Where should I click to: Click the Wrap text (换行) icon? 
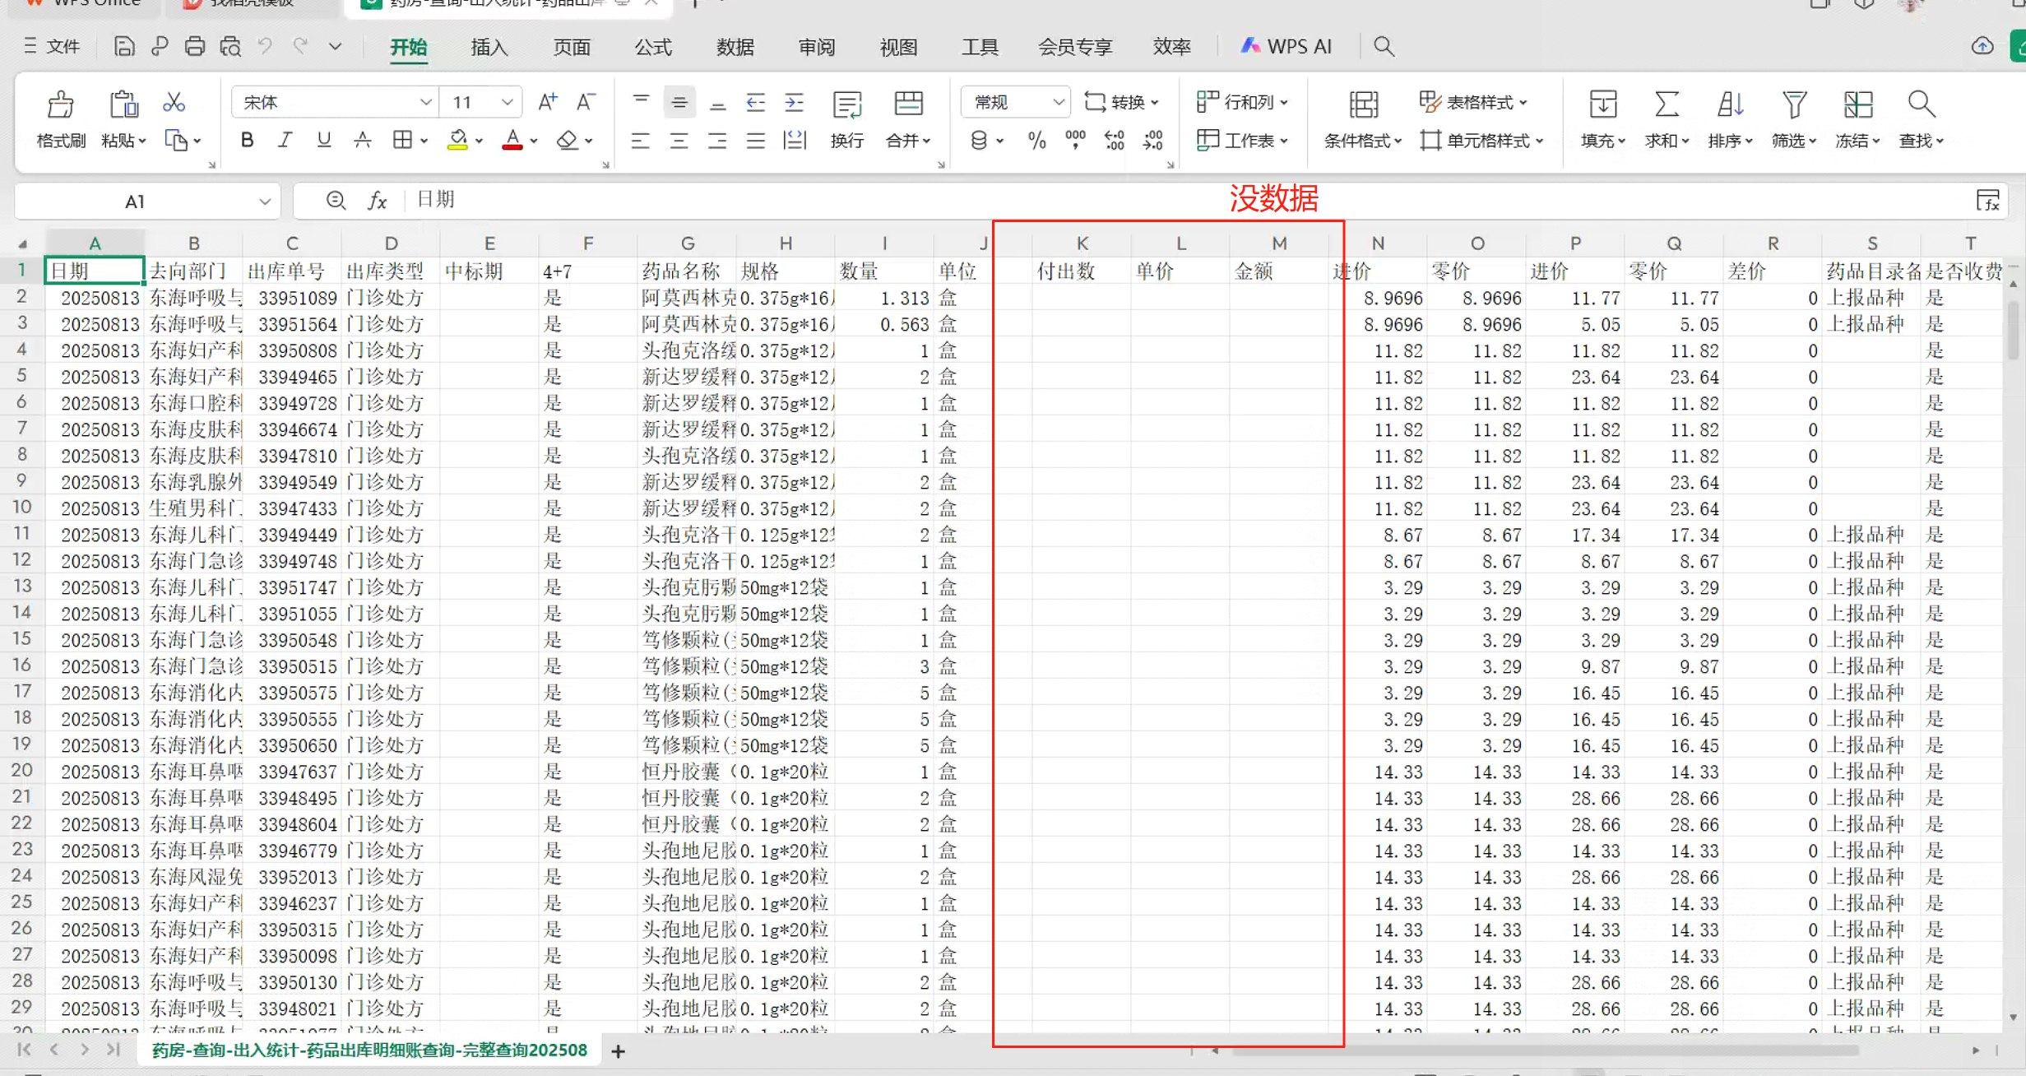(x=846, y=105)
